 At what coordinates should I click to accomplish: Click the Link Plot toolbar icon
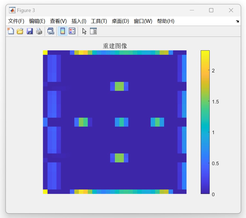[x=51, y=31]
